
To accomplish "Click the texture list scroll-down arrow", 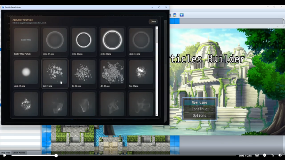I will [x=156, y=114].
